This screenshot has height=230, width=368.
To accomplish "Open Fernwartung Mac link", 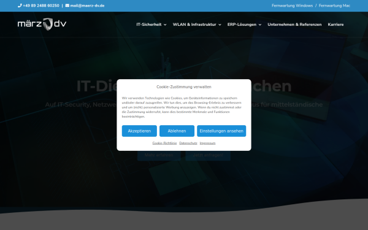I will (334, 6).
